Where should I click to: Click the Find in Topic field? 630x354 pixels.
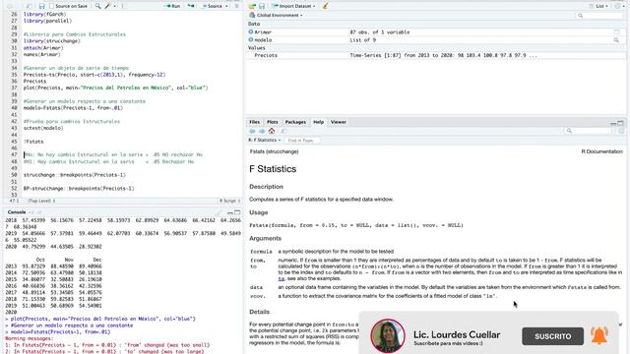click(x=302, y=141)
